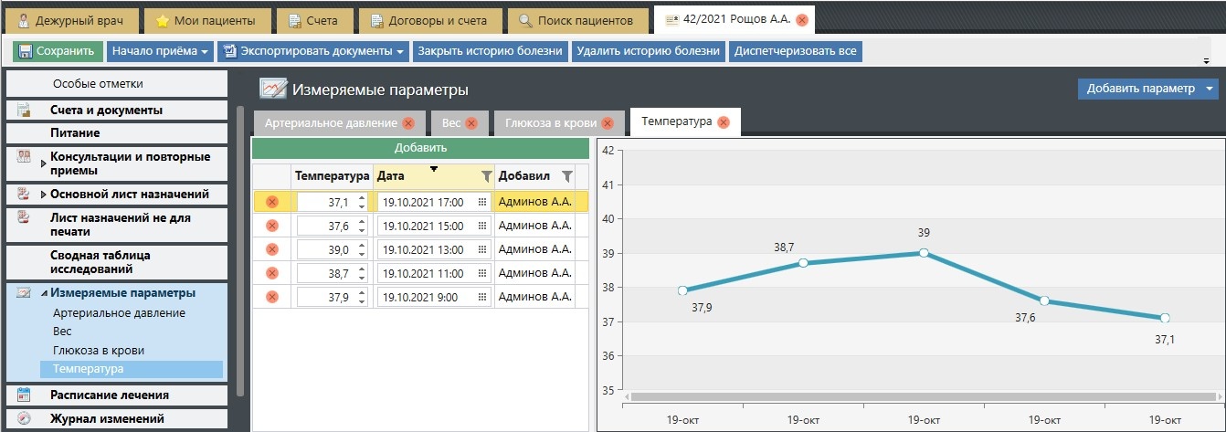1226x432 pixels.
Task: Open the Добавить параметр dropdown arrow
Action: [1210, 89]
